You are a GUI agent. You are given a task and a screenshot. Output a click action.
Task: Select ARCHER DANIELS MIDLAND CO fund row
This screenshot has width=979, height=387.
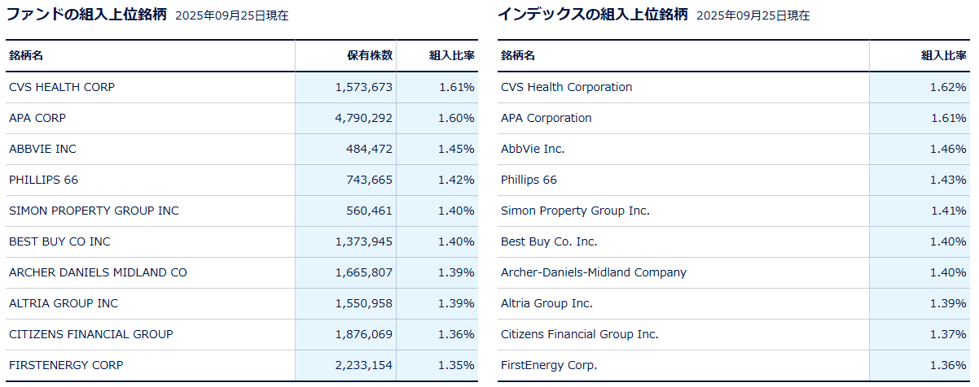98,272
